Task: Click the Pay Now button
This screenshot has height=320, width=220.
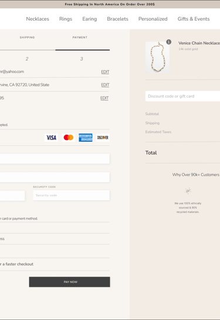Action: pos(69,282)
